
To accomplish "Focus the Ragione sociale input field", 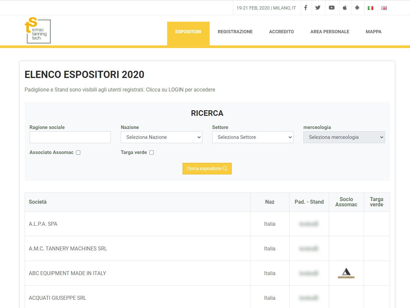I will pos(70,137).
